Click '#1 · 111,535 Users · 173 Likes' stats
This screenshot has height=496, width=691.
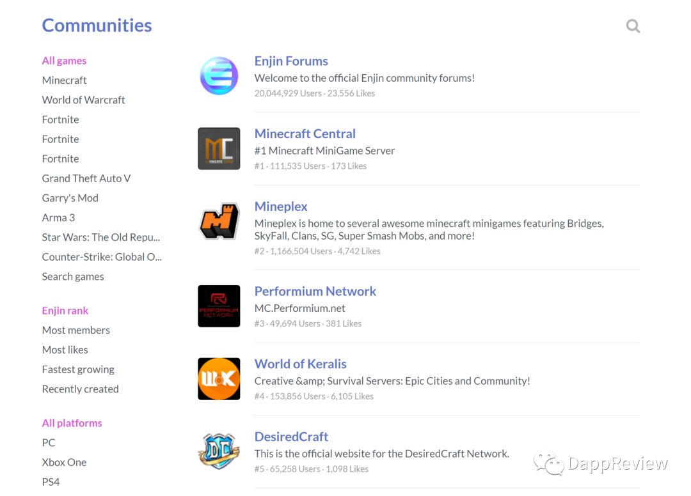tap(311, 166)
